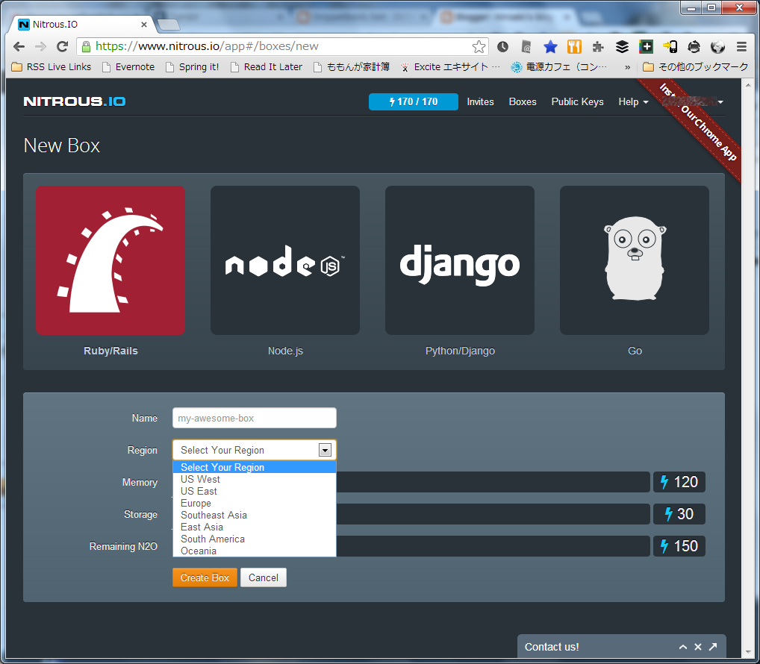Select East Asia region option
760x664 pixels.
255,527
